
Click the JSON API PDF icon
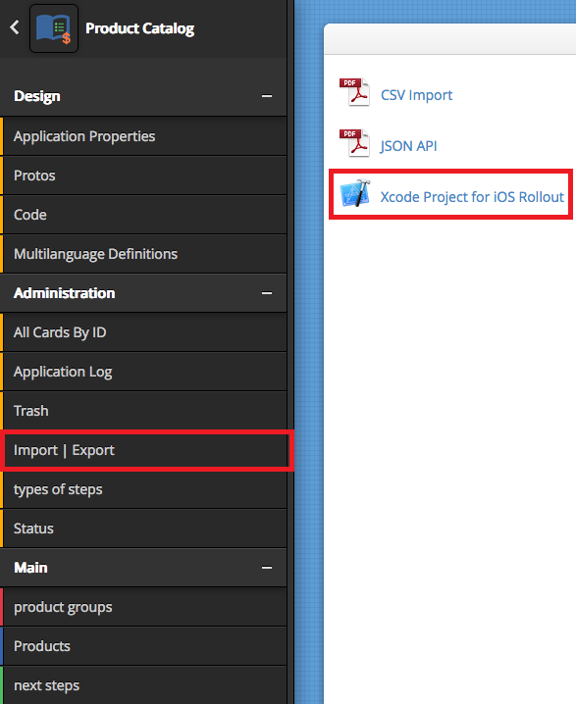click(x=354, y=143)
